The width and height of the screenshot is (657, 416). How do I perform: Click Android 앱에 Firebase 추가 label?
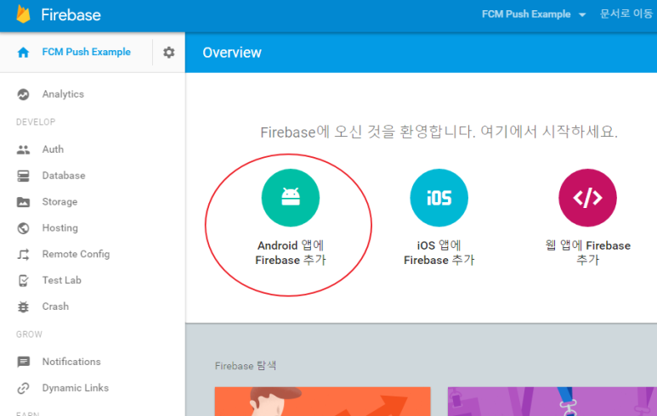(x=291, y=253)
